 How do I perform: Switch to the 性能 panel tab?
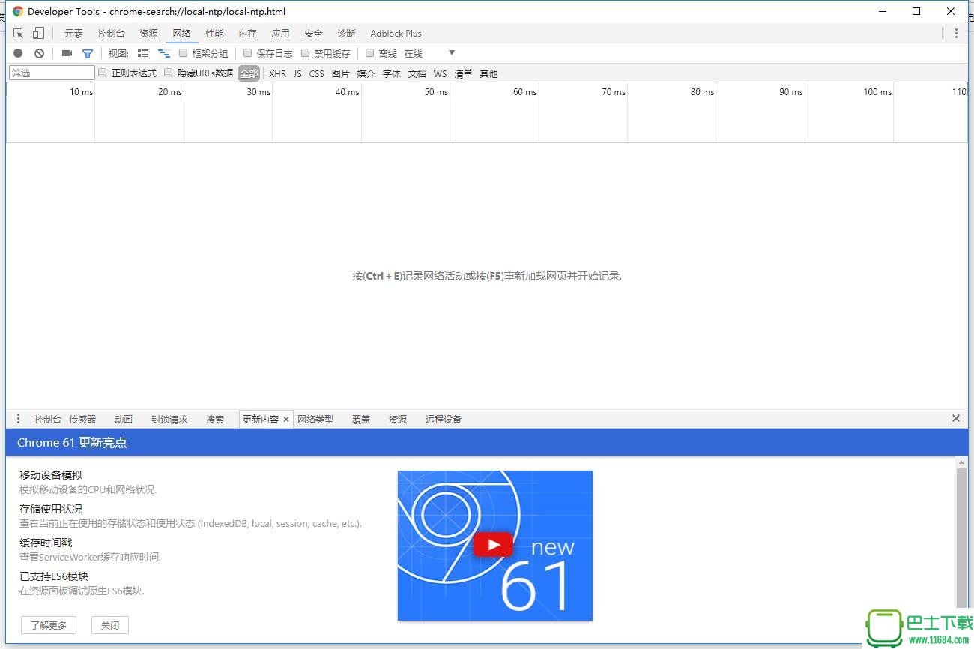point(214,34)
